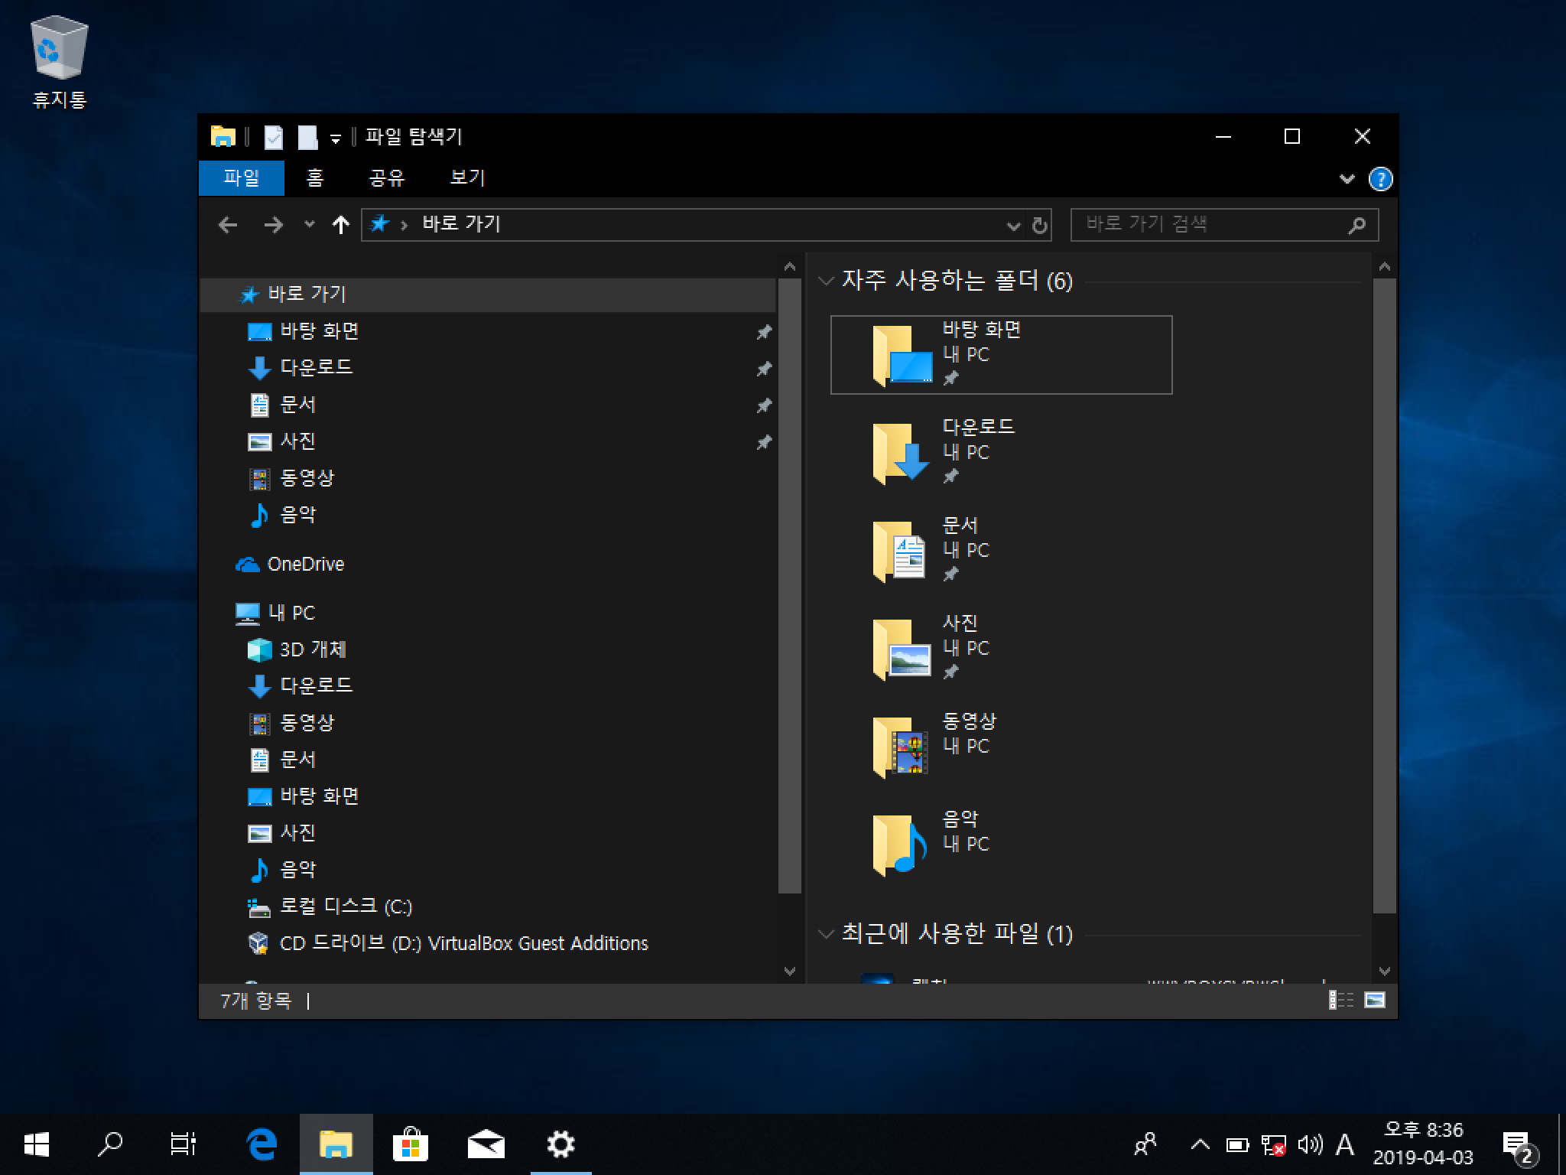Screen dimensions: 1566x1175
Task: Open the Help question mark icon
Action: point(1380,179)
